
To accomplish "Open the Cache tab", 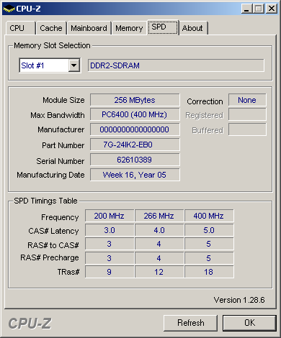I will [x=51, y=28].
